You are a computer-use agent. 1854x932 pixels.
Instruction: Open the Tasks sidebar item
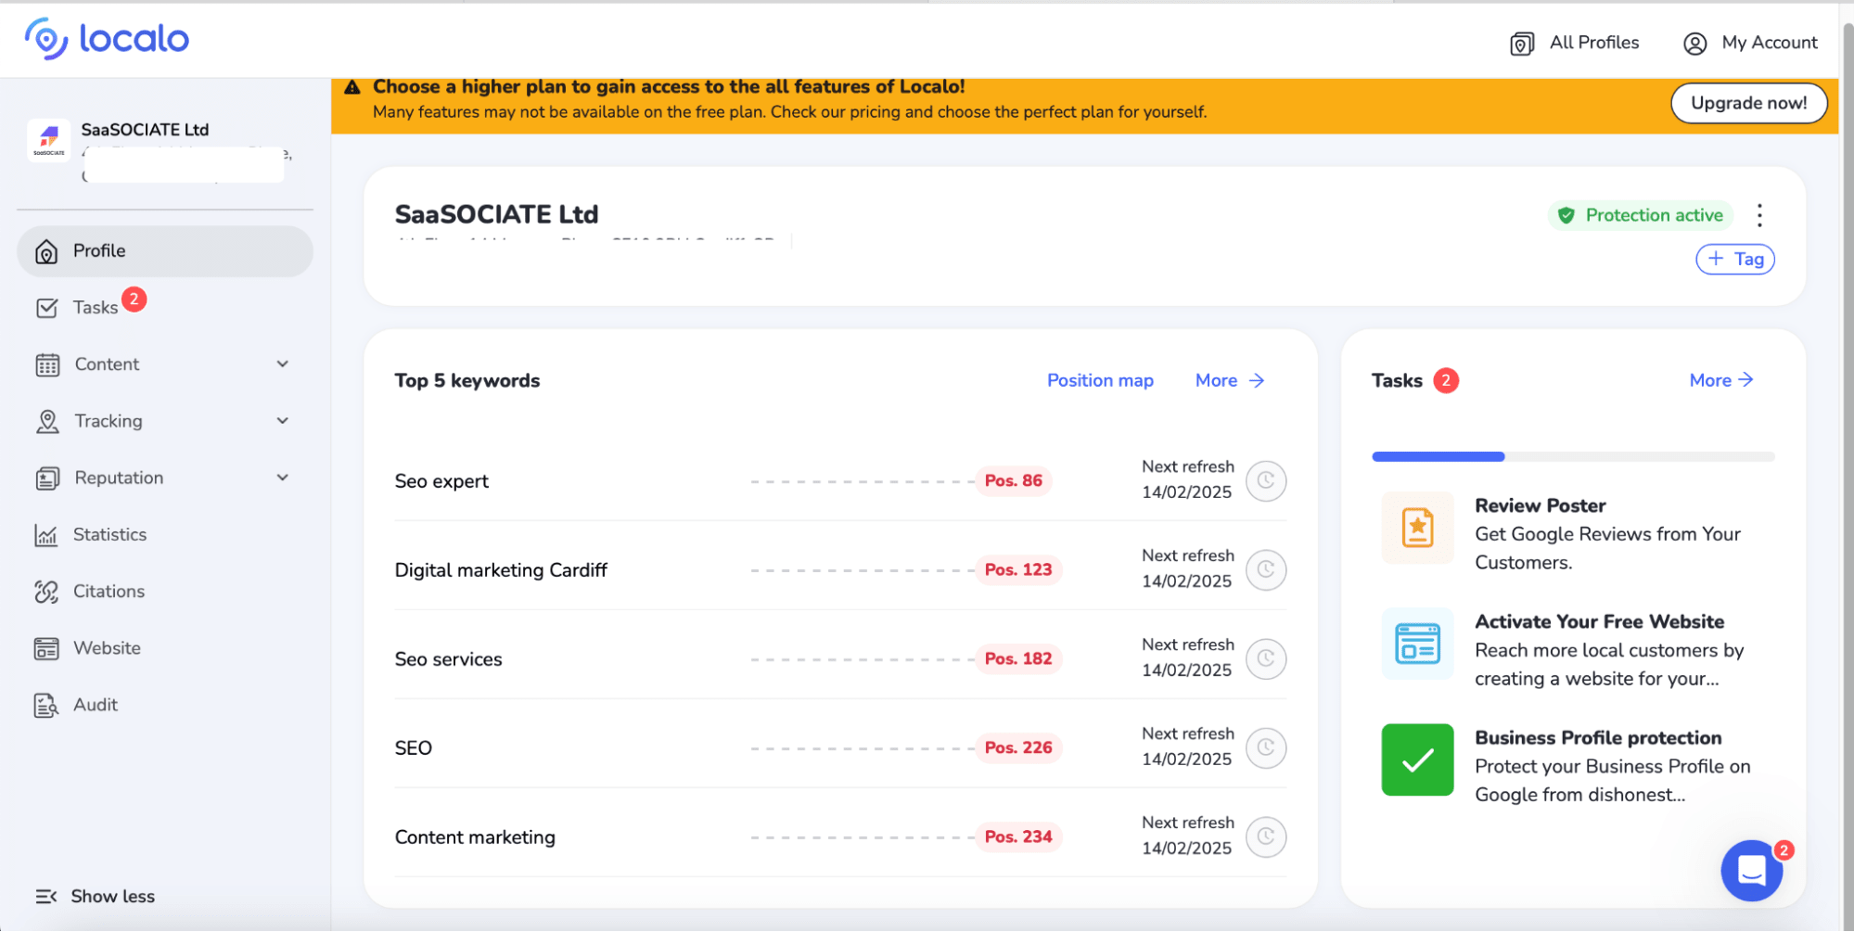coord(165,308)
